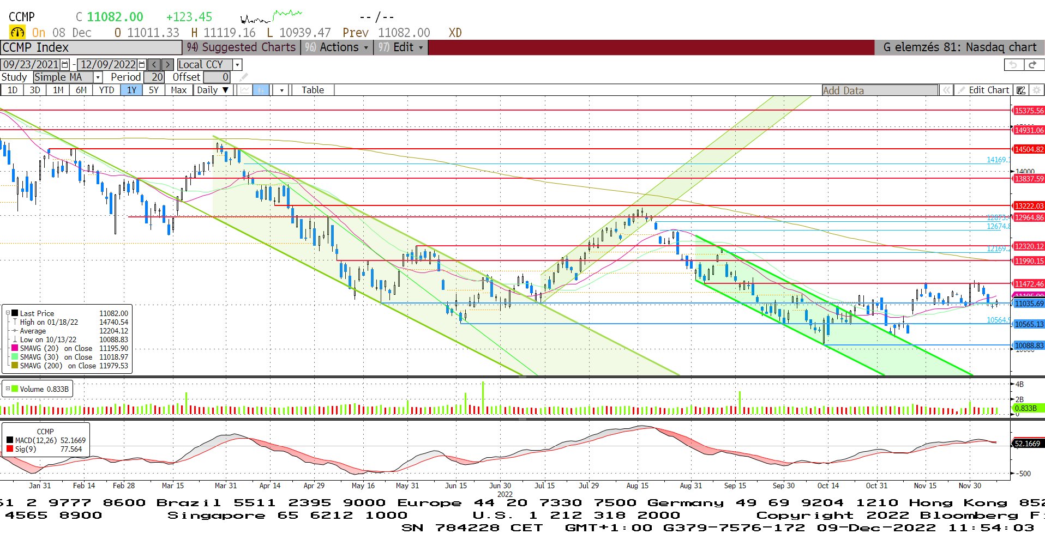Select 5Y time range tab
This screenshot has width=1045, height=558.
154,90
